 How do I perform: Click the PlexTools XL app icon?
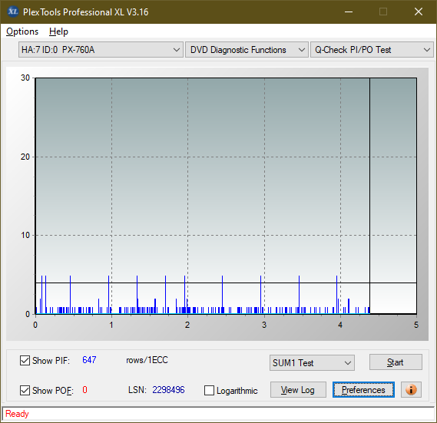[x=12, y=12]
